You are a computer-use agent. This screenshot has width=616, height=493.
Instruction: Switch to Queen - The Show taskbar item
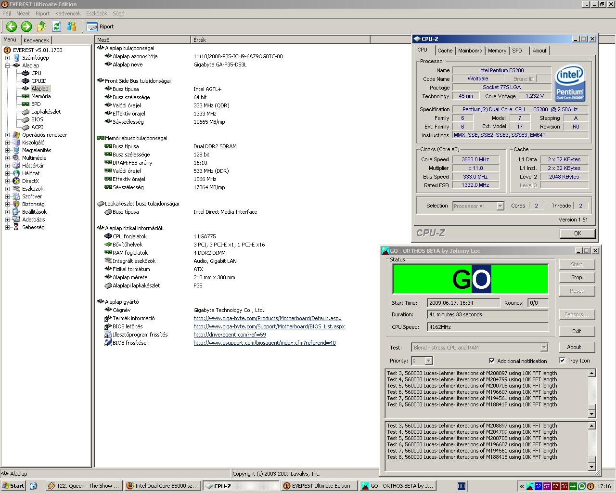tap(83, 486)
